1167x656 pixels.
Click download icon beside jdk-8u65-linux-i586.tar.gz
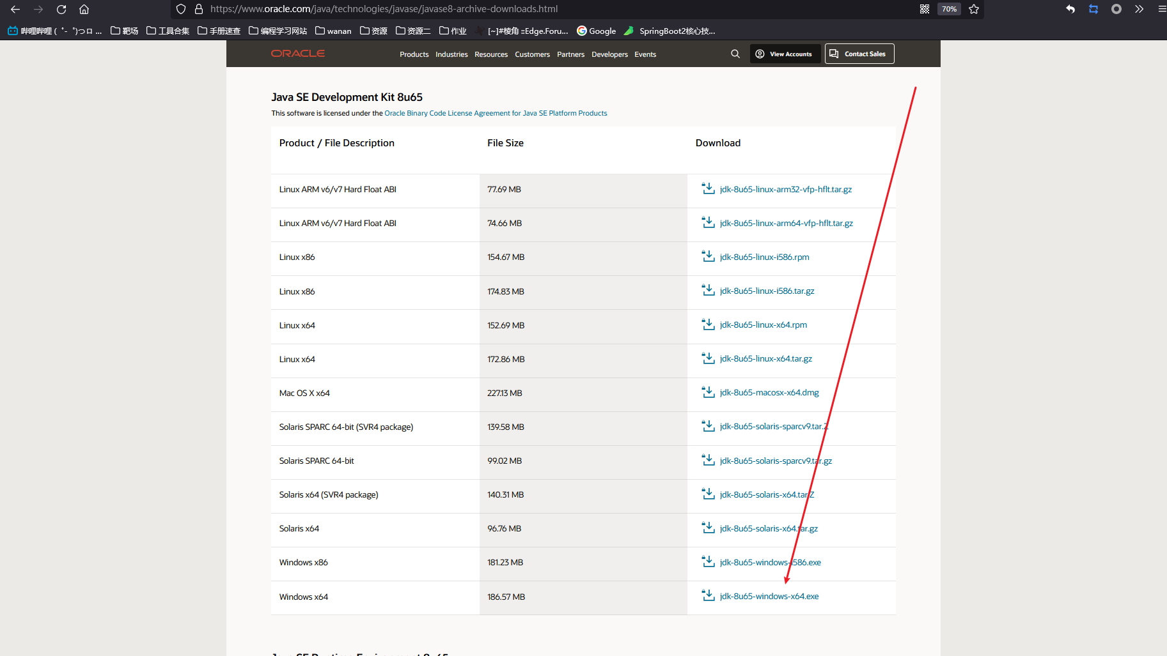coord(708,290)
